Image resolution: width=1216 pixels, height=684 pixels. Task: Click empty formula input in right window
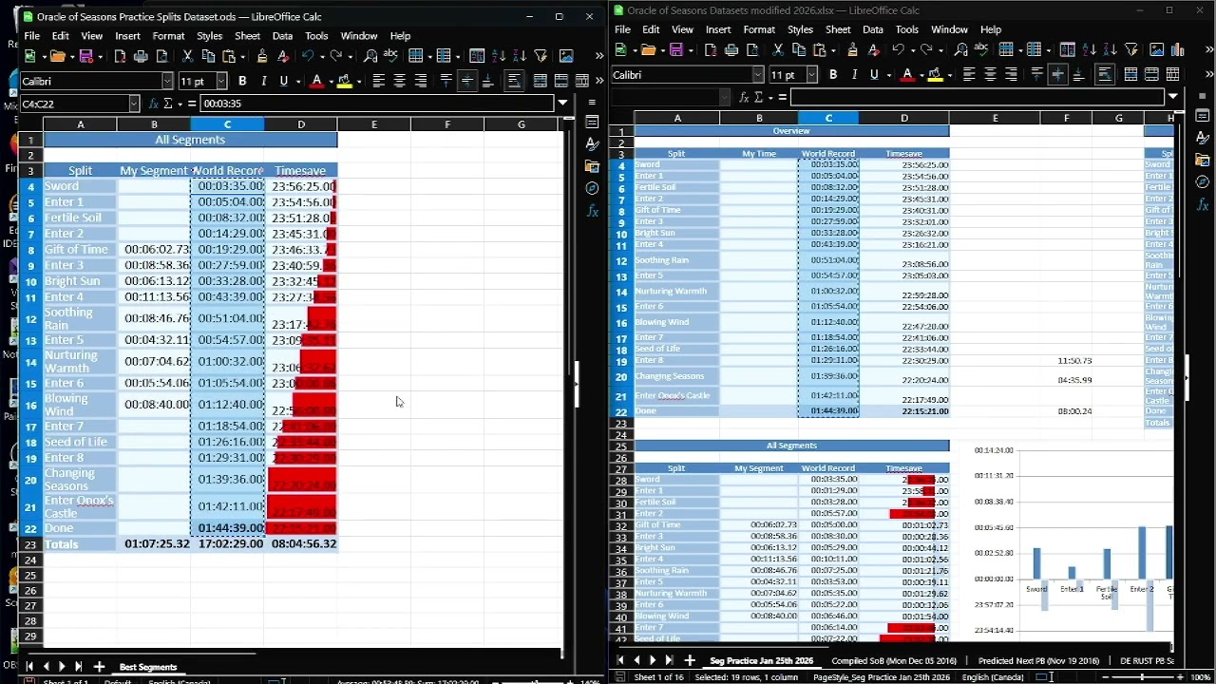978,97
